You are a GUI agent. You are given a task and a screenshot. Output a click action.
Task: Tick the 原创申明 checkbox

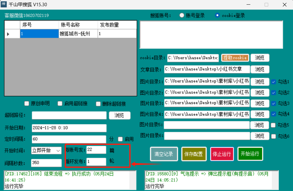pos(27,103)
